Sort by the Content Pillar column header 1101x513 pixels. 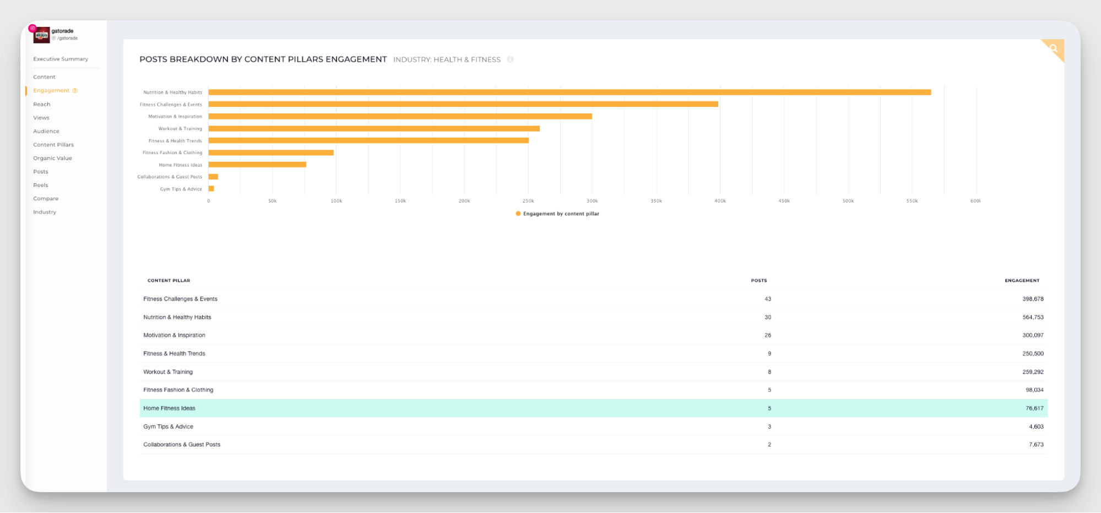pos(169,281)
